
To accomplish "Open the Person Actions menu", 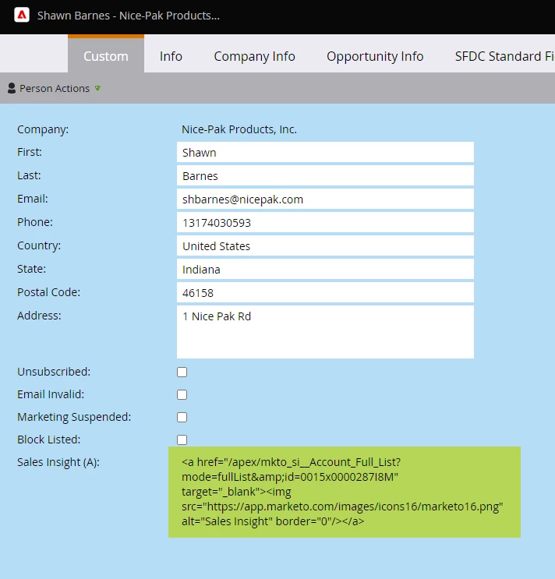I will pyautogui.click(x=55, y=88).
